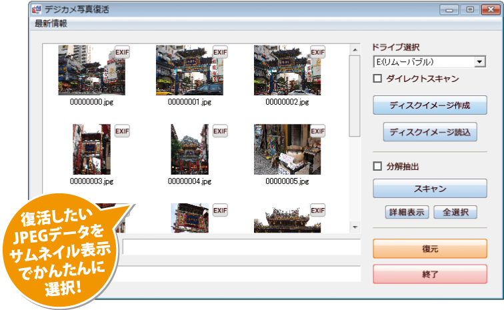Open the ドライブ選択 drive dropdown
The width and height of the screenshot is (504, 310).
(x=479, y=62)
